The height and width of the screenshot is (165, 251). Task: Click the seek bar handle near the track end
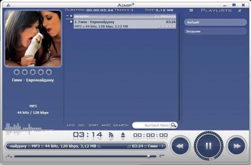(x=149, y=156)
